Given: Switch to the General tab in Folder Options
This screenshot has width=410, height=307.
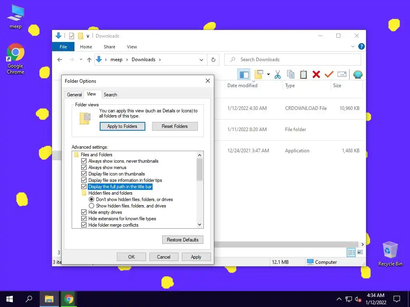Looking at the screenshot, I should (74, 94).
